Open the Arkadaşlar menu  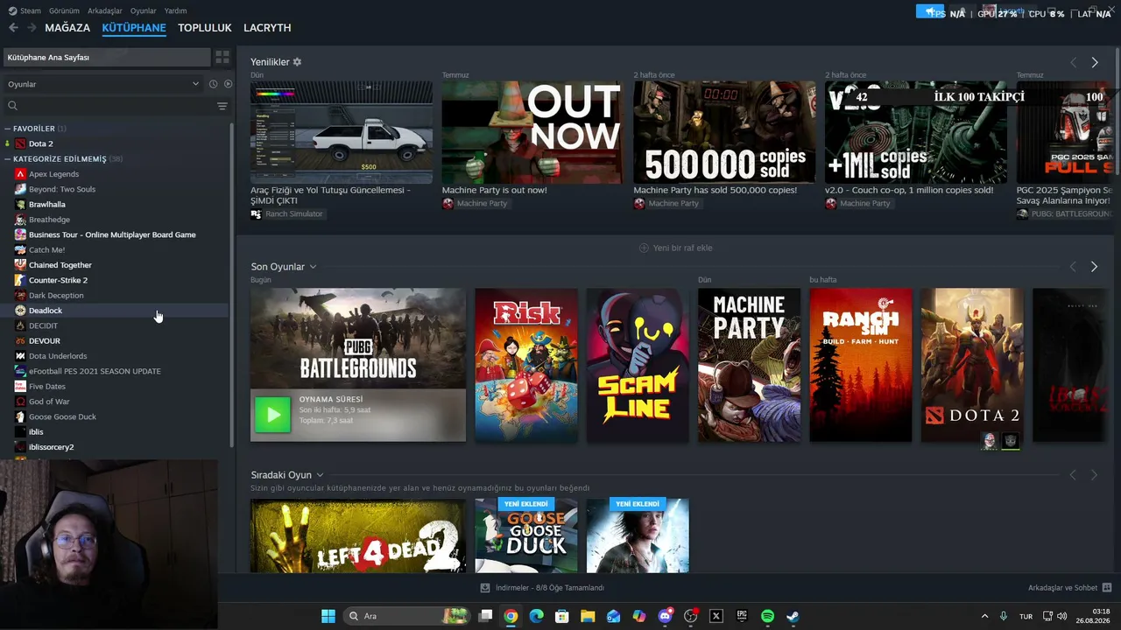(105, 10)
